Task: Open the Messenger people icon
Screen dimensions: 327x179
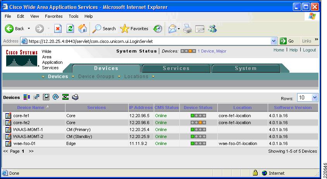Action: [x=212, y=29]
